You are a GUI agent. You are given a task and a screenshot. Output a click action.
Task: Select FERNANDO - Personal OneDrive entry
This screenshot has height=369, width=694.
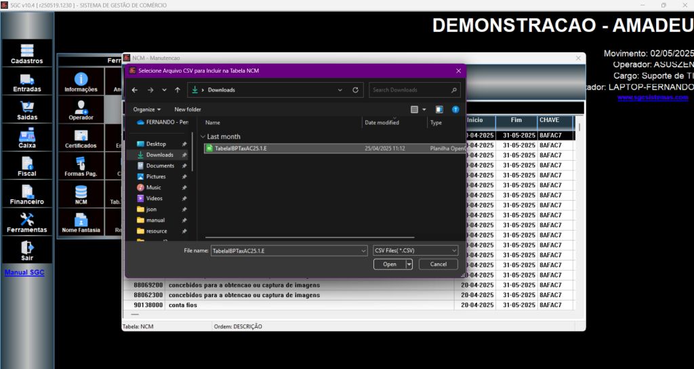pyautogui.click(x=162, y=122)
